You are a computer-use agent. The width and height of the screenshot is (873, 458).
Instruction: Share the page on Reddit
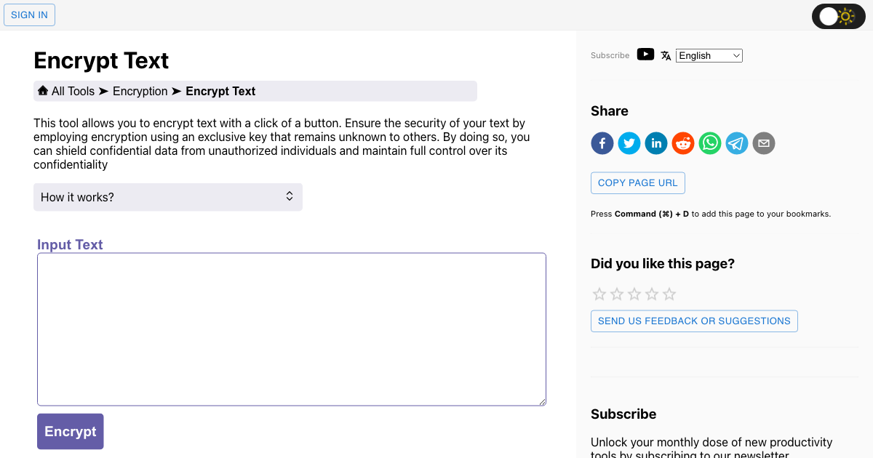click(682, 143)
